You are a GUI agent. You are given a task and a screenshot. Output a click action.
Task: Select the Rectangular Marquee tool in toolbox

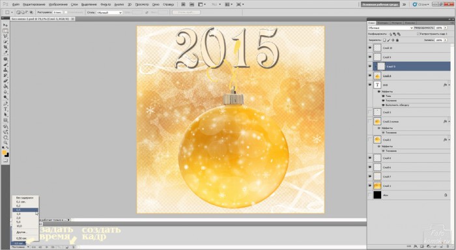click(5, 31)
